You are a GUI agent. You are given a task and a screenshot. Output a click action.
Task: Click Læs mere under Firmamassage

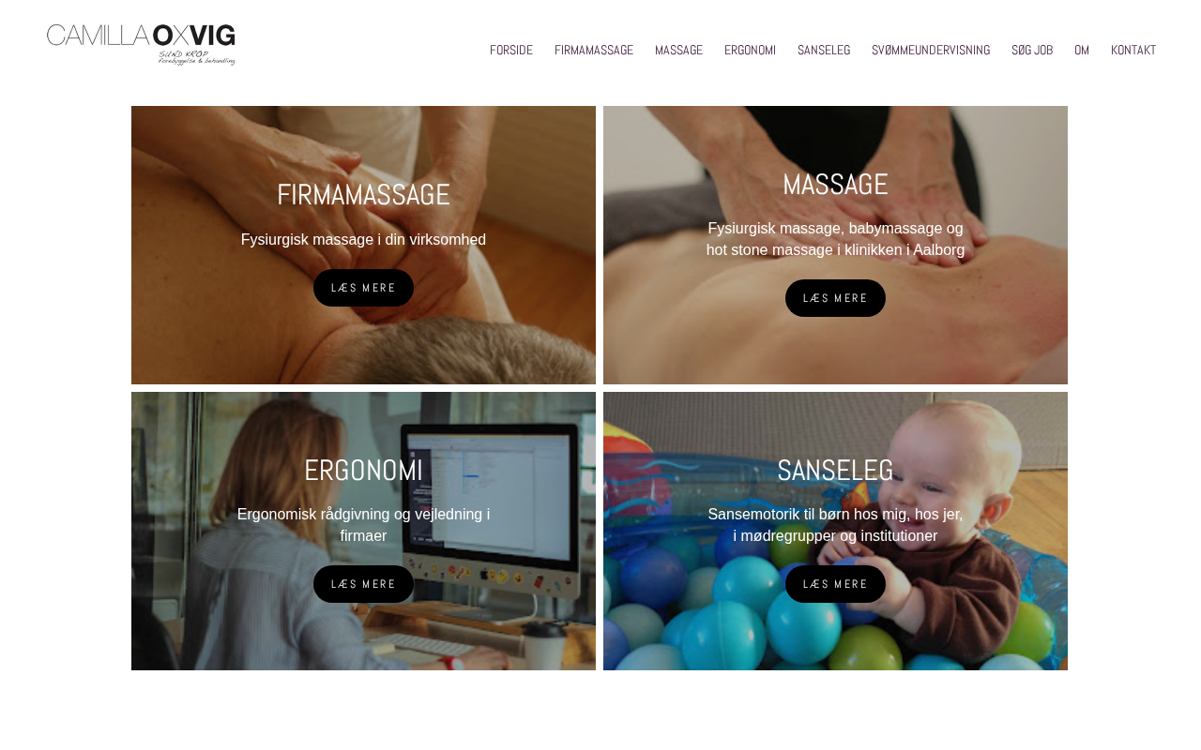pyautogui.click(x=363, y=288)
